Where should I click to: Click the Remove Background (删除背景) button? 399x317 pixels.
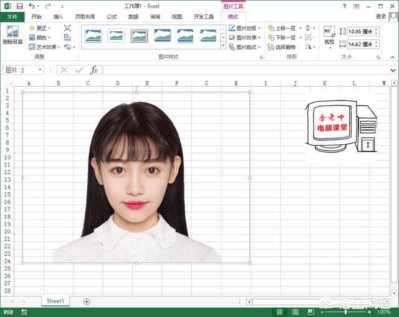(x=12, y=35)
